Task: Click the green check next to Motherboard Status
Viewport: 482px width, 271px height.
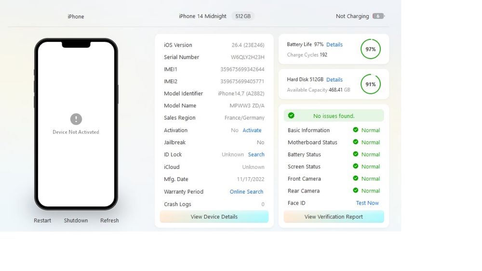Action: coord(356,142)
